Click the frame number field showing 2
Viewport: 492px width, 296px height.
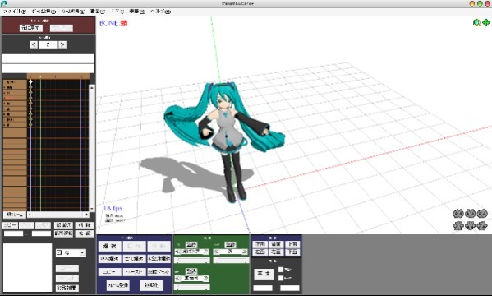pyautogui.click(x=48, y=44)
